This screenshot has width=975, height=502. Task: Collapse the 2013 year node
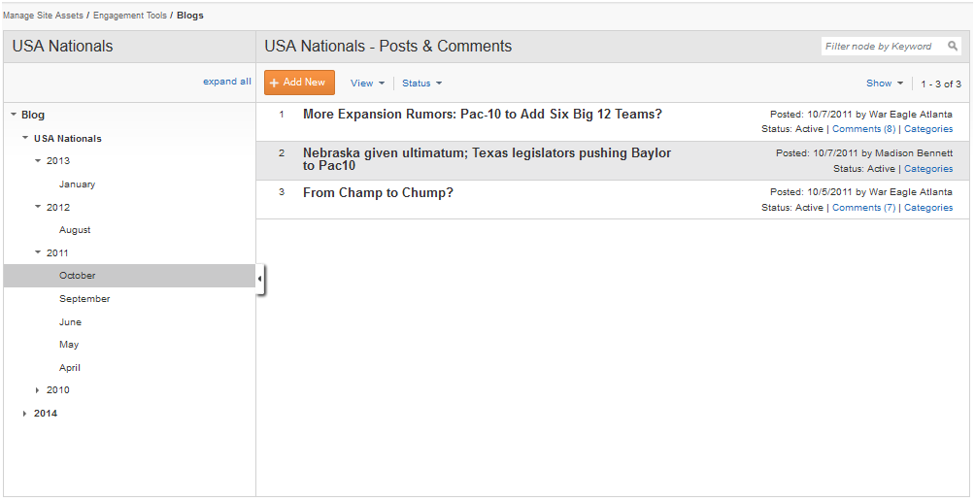point(38,160)
